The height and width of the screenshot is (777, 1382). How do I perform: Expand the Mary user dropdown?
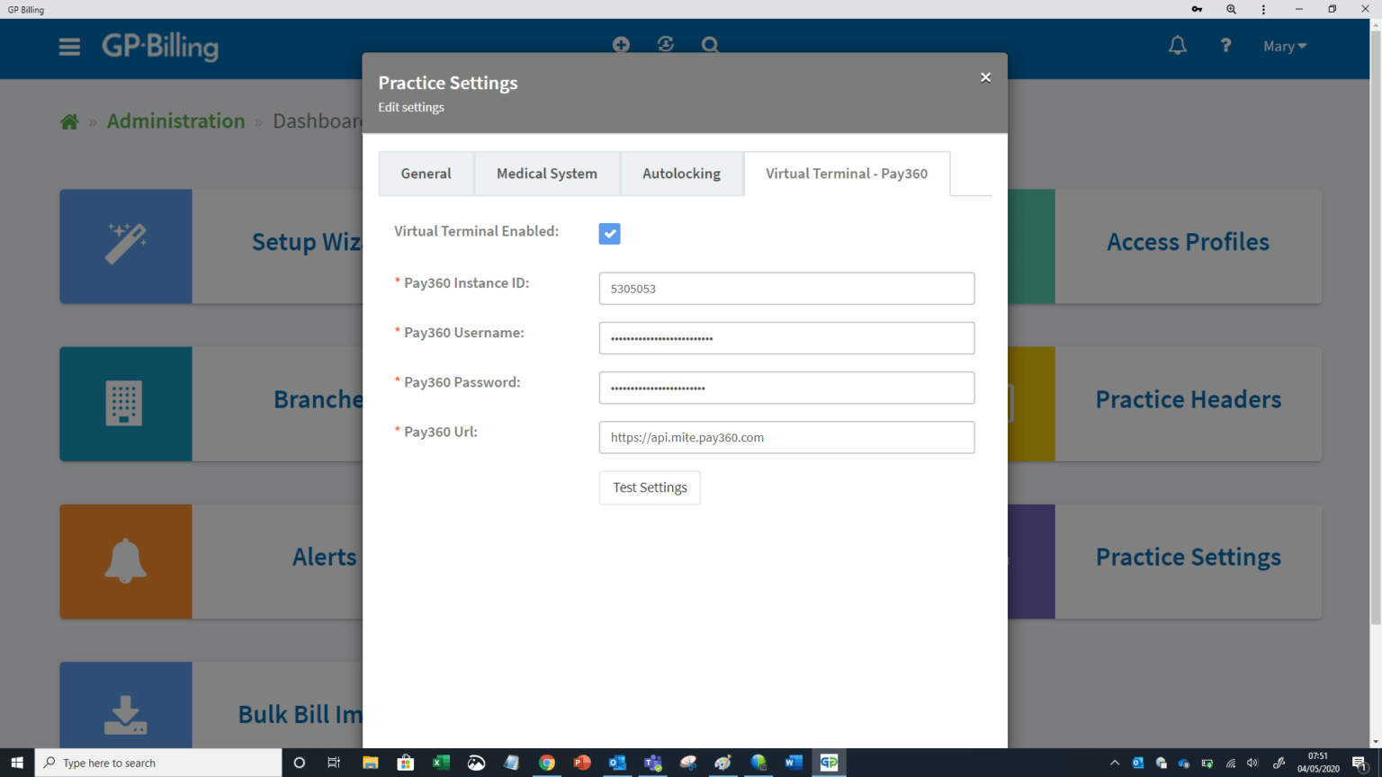pos(1284,46)
